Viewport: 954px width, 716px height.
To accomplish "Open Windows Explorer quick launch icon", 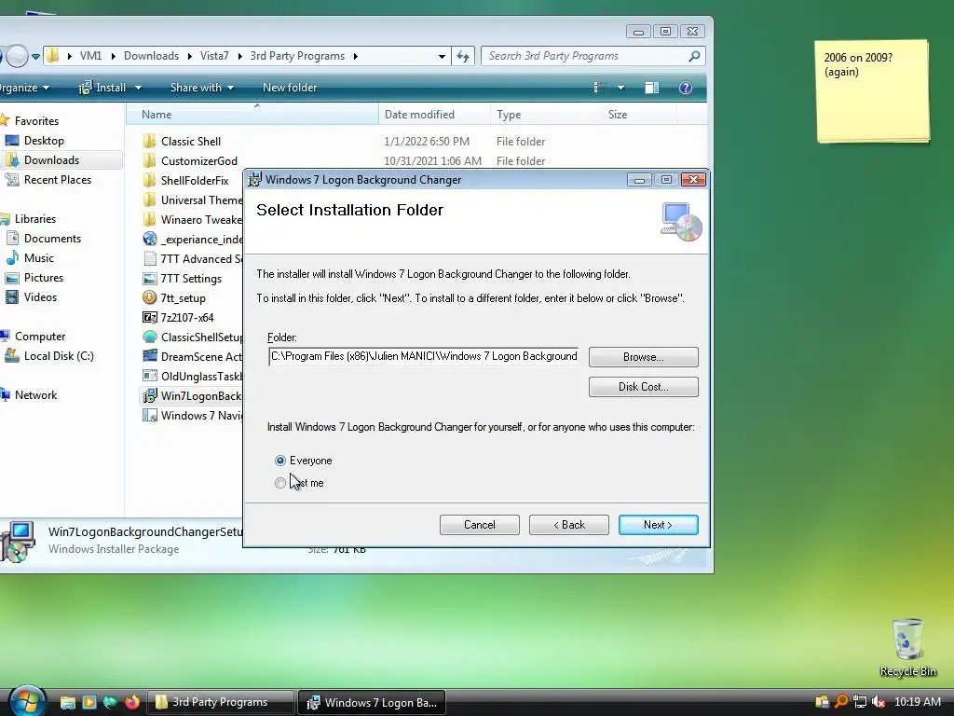I will [x=67, y=703].
